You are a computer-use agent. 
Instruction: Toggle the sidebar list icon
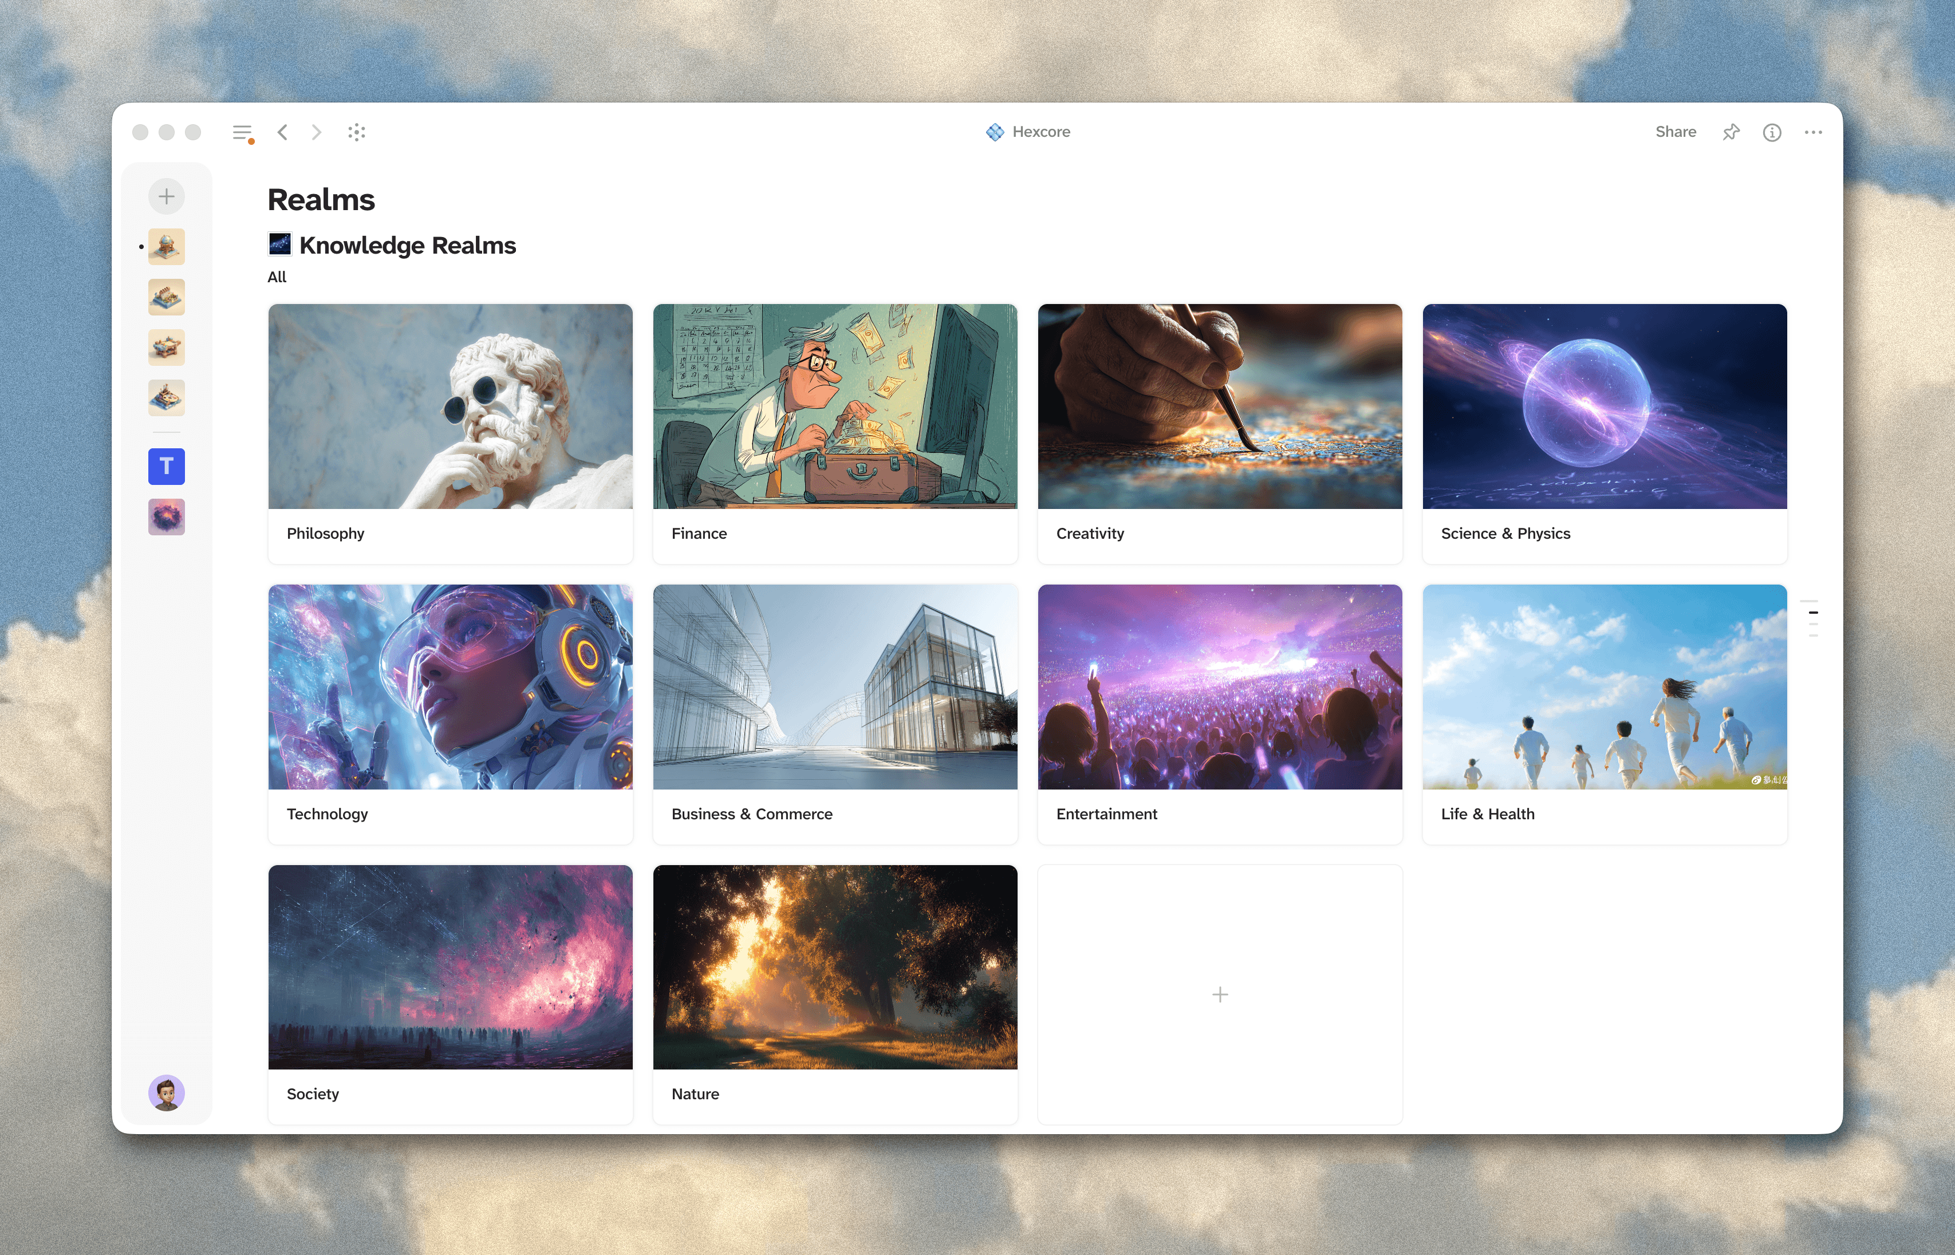click(242, 132)
